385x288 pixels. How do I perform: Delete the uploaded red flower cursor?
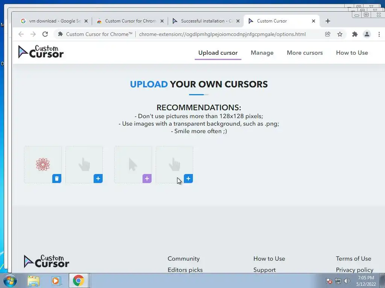[x=57, y=178]
